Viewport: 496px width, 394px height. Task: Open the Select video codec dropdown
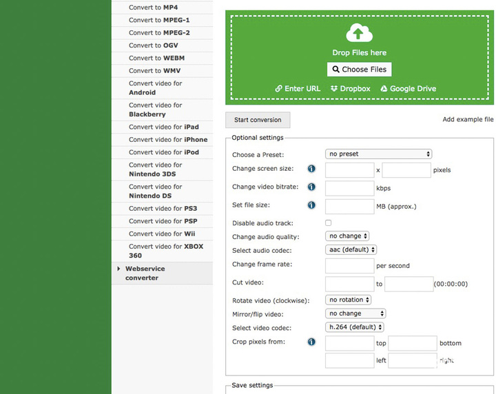pyautogui.click(x=354, y=327)
